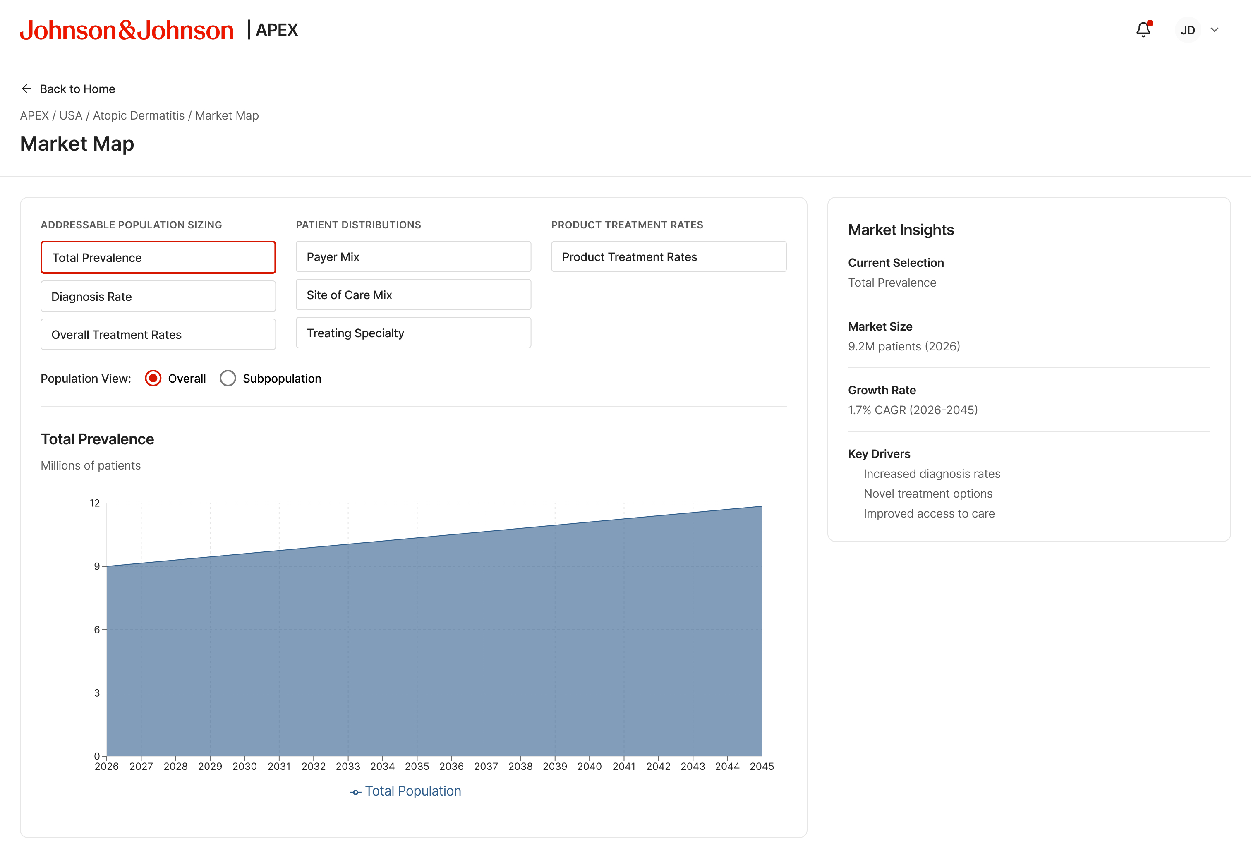
Task: Click the Johnson & Johnson logo
Action: pos(127,30)
